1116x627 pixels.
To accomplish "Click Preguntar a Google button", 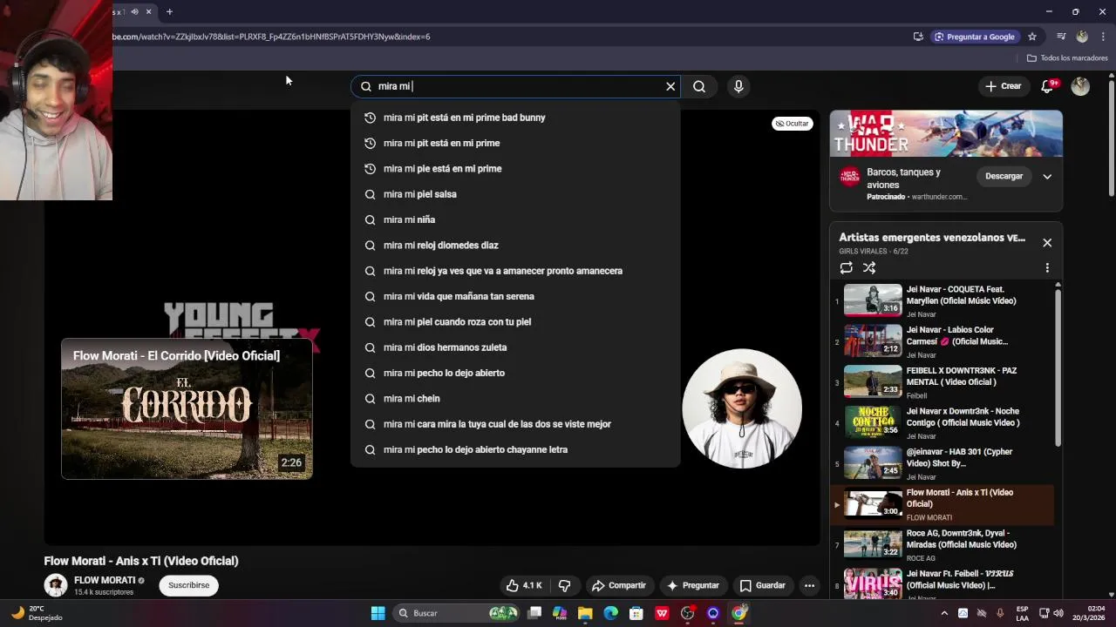I will click(975, 37).
